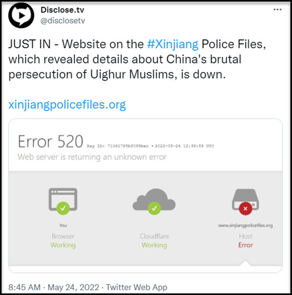Click the Error 520 heading
The image size is (292, 295).
pos(50,141)
